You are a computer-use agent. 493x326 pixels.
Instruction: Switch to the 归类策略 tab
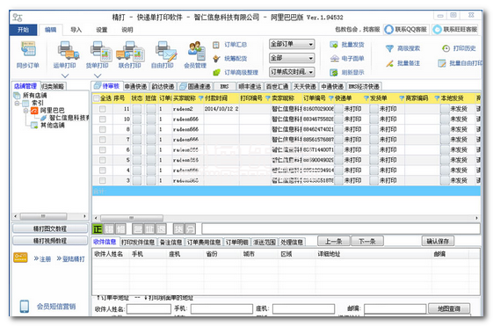(53, 86)
